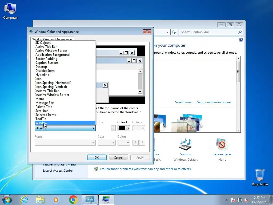Viewport: 273px width, 205px height.
Task: Toggle the Bold font button
Action: click(x=135, y=143)
